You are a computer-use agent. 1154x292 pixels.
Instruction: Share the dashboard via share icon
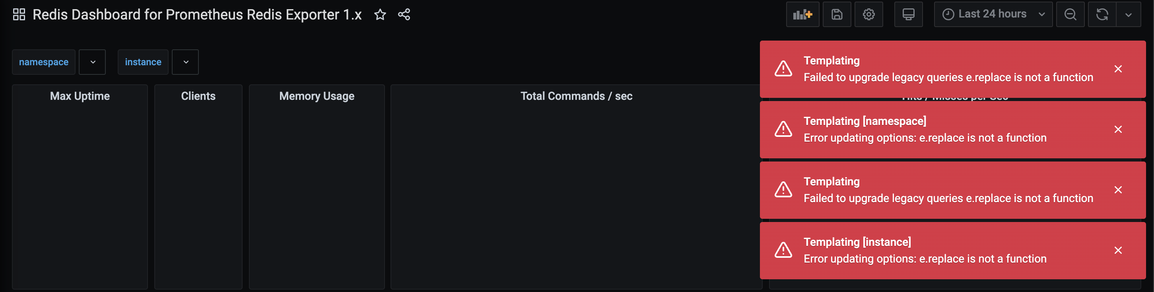(x=404, y=14)
